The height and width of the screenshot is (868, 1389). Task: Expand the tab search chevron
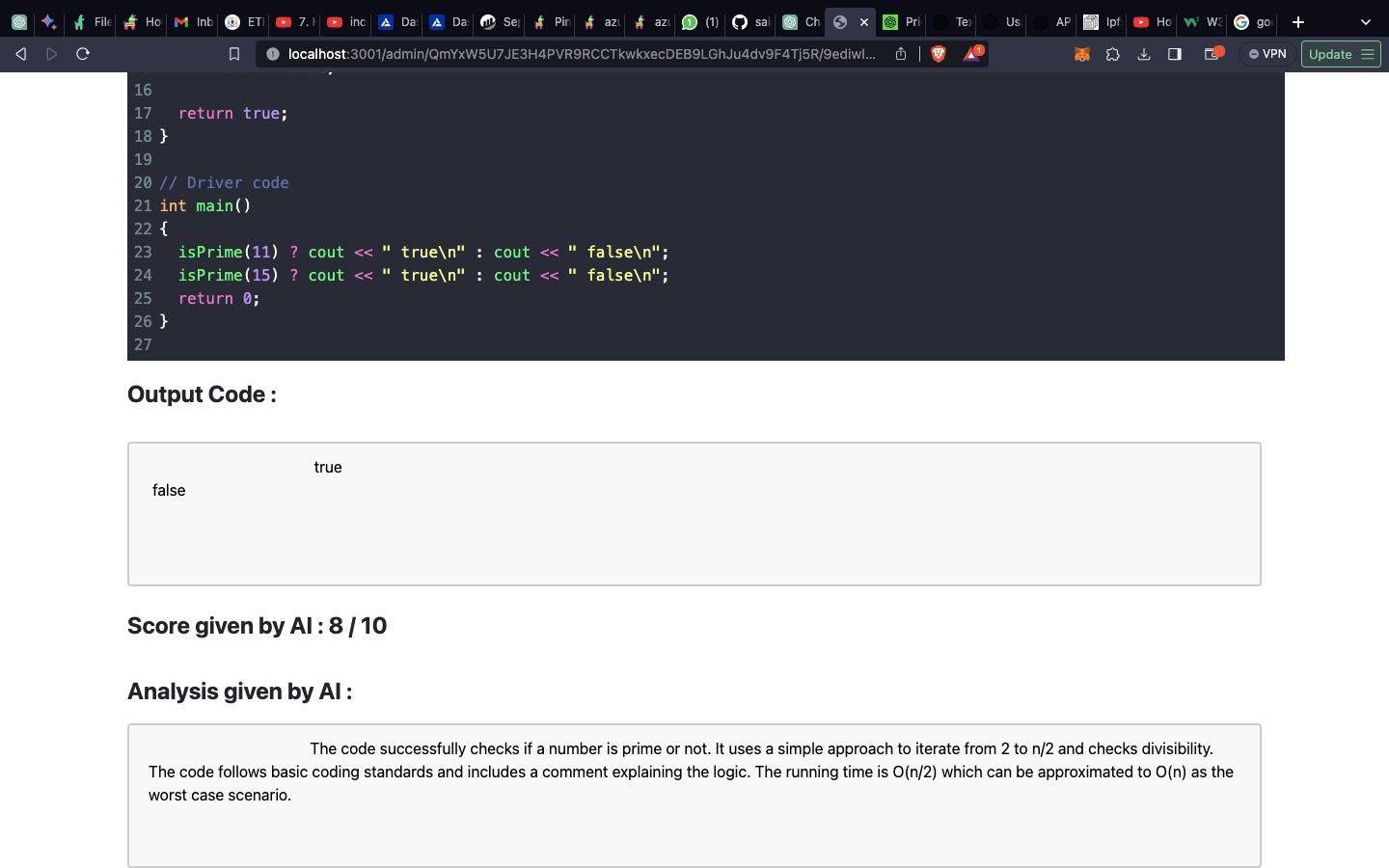pyautogui.click(x=1365, y=21)
